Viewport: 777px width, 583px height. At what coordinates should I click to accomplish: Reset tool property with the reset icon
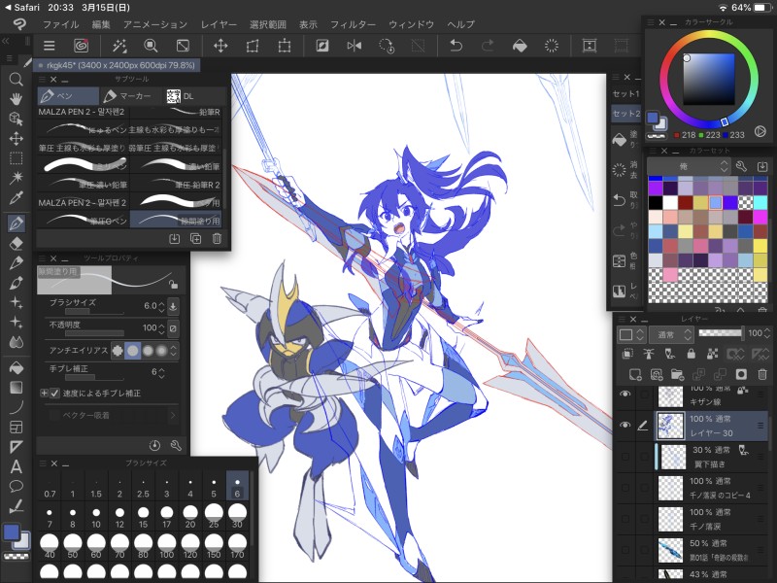154,445
